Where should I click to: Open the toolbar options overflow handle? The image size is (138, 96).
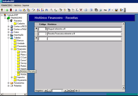125,10
